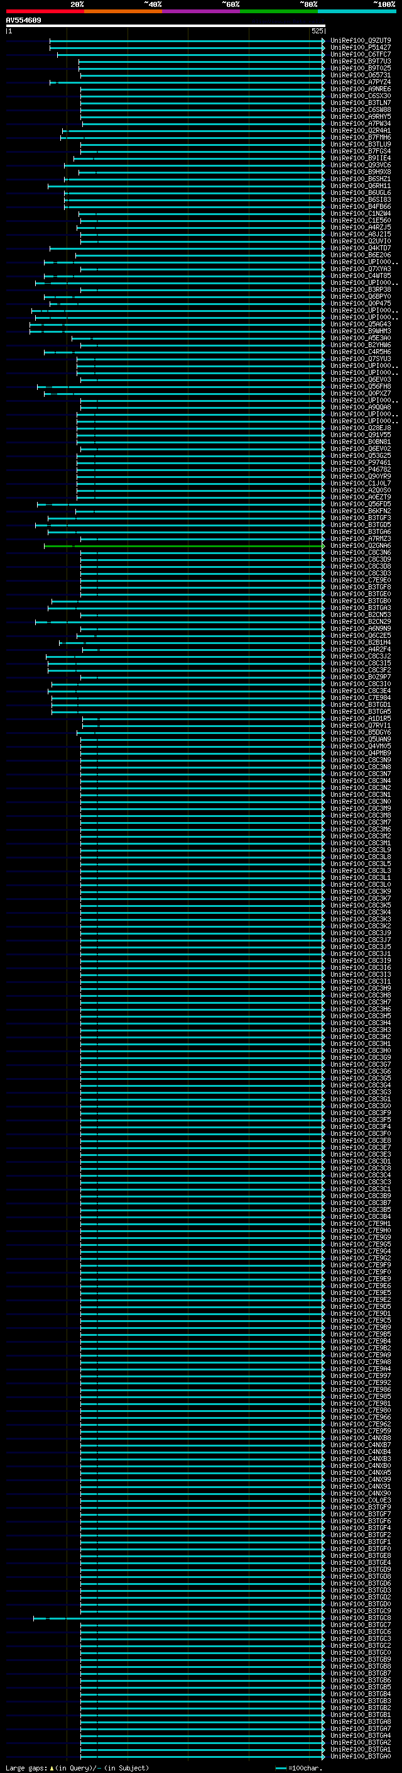
Task: Click the green alignment bar for Q2GNA6
Action: pyautogui.click(x=184, y=546)
